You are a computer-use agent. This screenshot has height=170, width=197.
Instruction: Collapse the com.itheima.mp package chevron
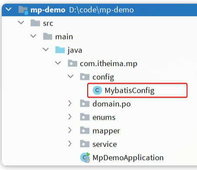tap(58, 63)
